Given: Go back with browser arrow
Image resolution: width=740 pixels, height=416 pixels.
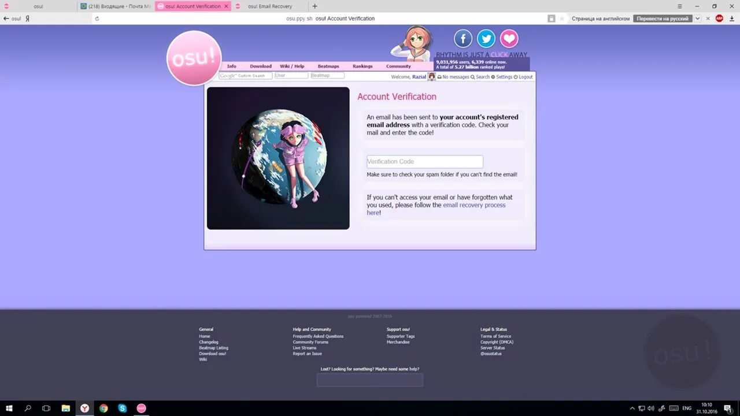Looking at the screenshot, I should [x=6, y=18].
